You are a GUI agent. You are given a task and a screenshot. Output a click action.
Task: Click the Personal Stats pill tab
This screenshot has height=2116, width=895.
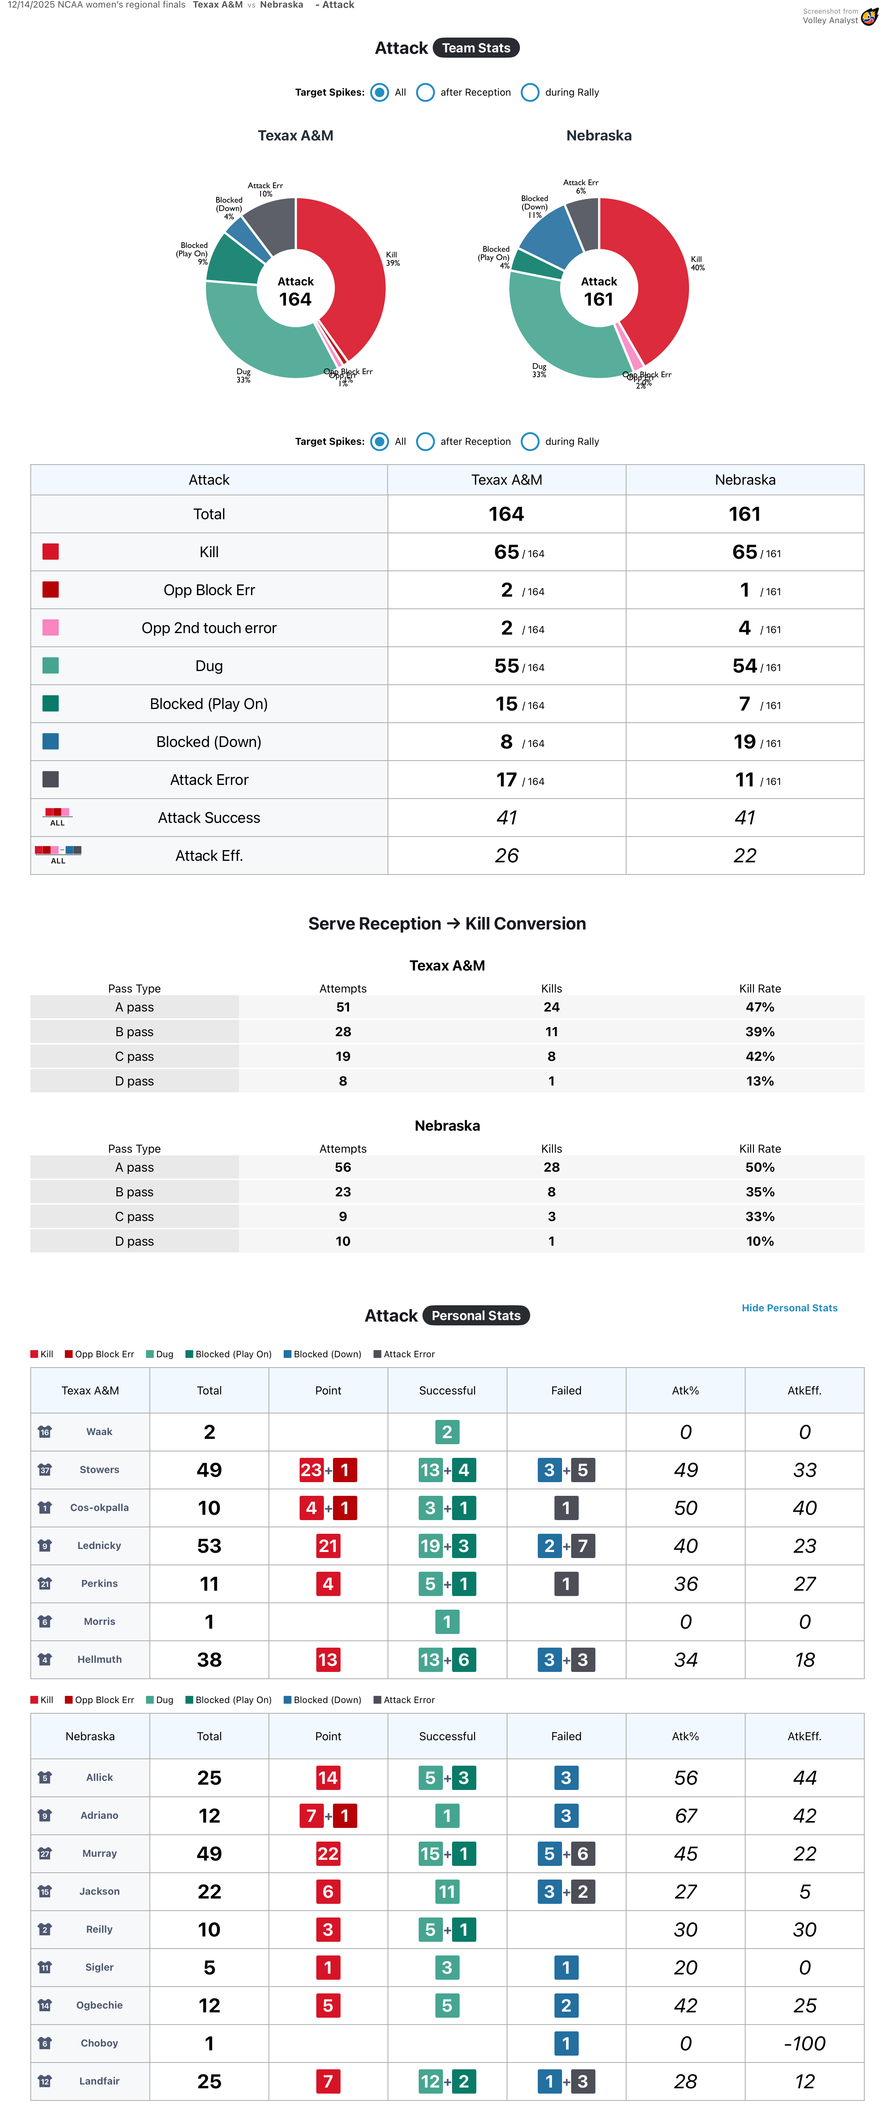click(476, 1316)
